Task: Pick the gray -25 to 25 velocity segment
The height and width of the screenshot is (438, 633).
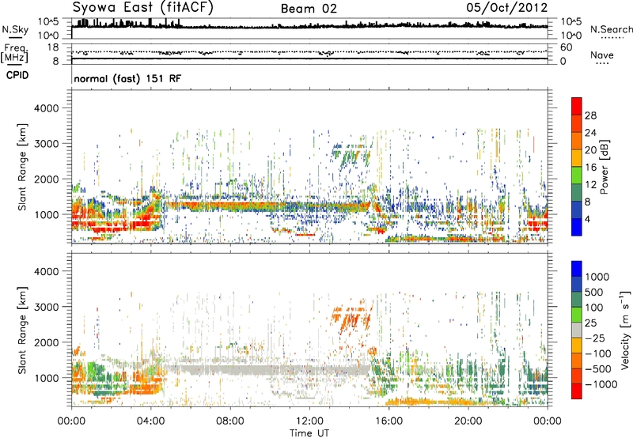Action: pos(577,330)
